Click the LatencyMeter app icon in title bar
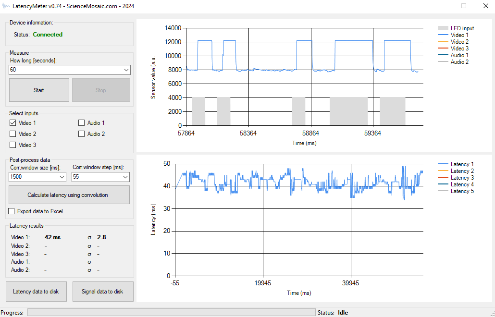Screen dimensions: 495x317 pyautogui.click(x=6, y=6)
